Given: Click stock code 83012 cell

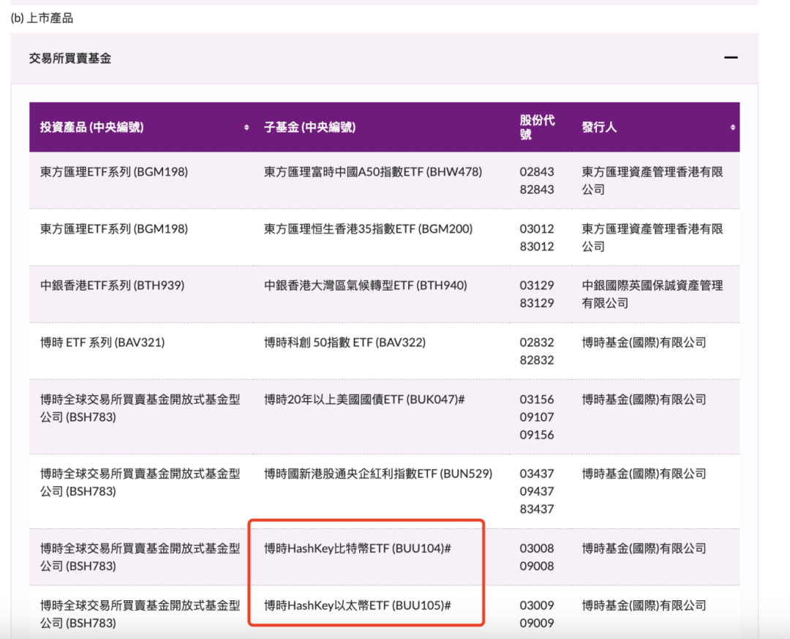Looking at the screenshot, I should [537, 247].
